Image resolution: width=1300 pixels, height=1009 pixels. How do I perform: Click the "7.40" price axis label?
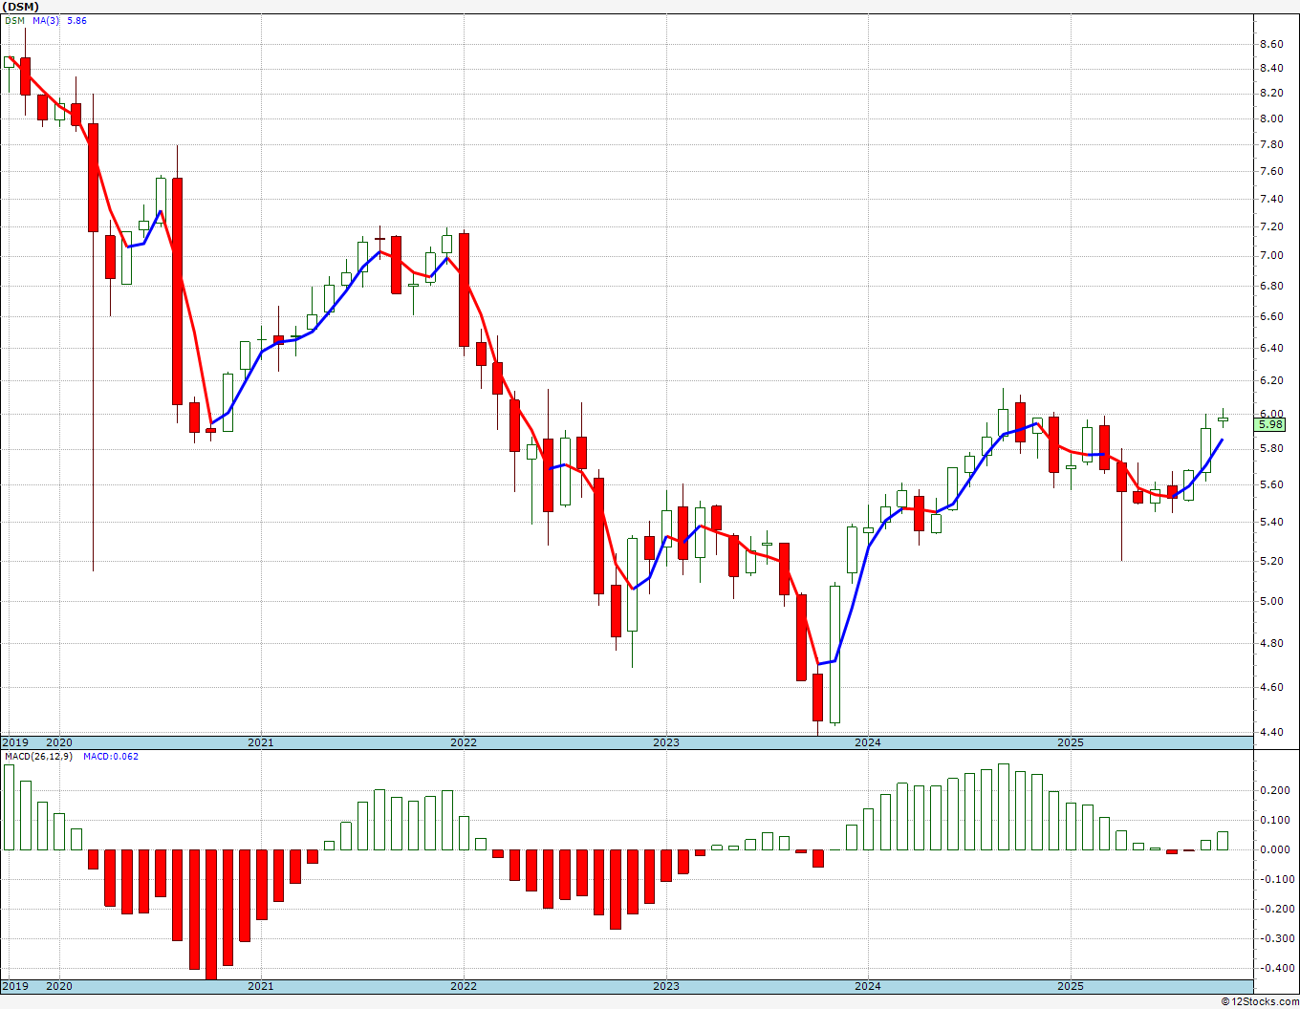1271,199
